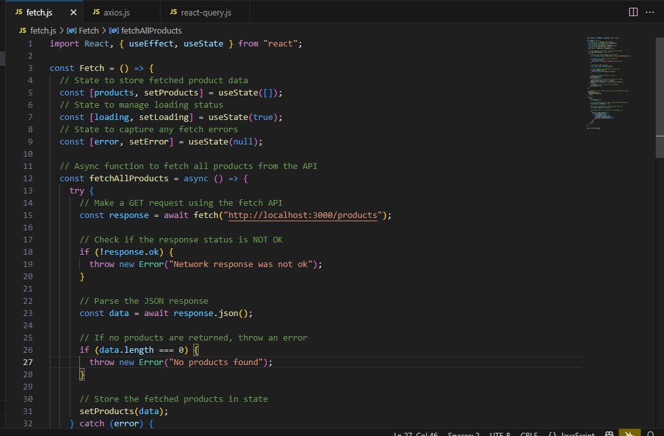Open the Fetch breadcrumb symbol
Screen dimensions: 664x436
click(x=83, y=30)
